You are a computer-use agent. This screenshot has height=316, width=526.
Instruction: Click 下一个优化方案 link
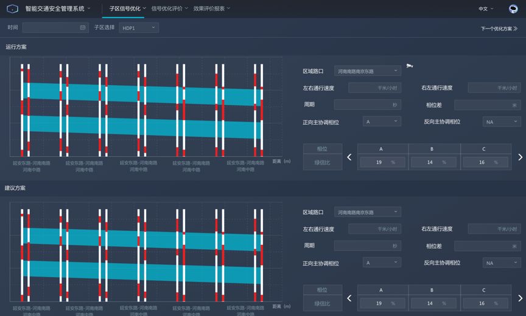click(x=499, y=29)
